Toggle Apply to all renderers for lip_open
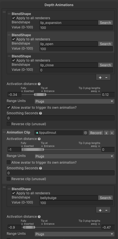 point(14,39)
